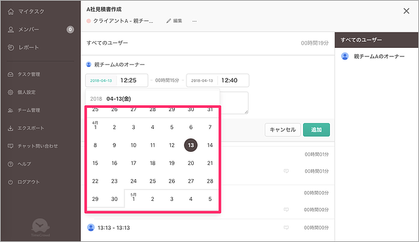Click the user avatar next to 13:13 - 13:13

click(x=91, y=228)
